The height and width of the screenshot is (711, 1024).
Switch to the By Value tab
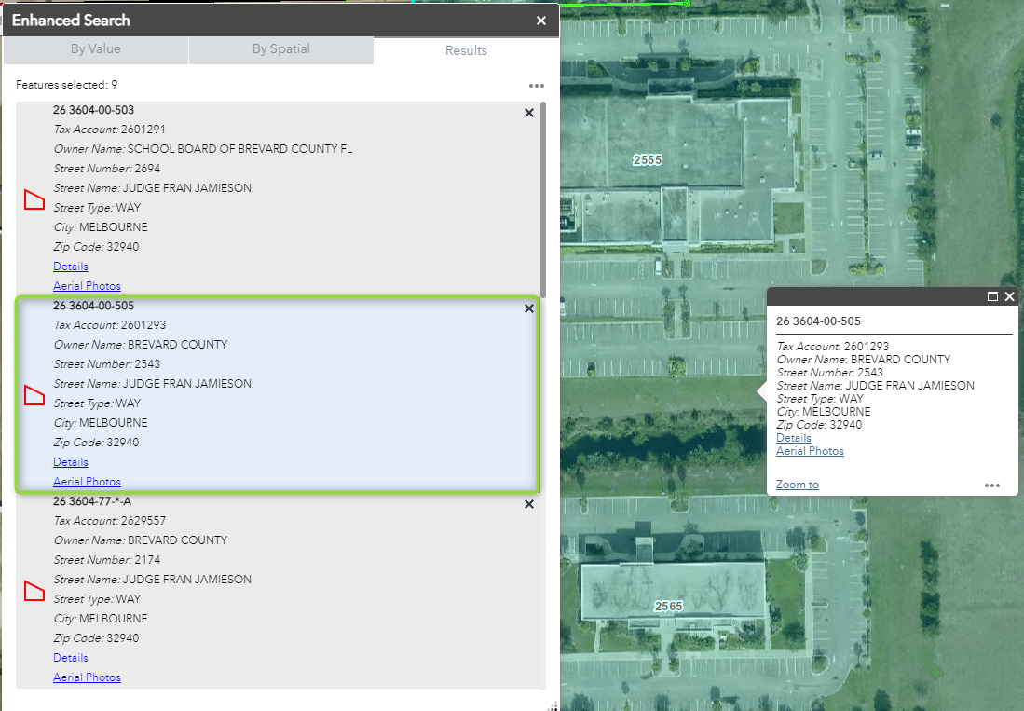point(96,50)
